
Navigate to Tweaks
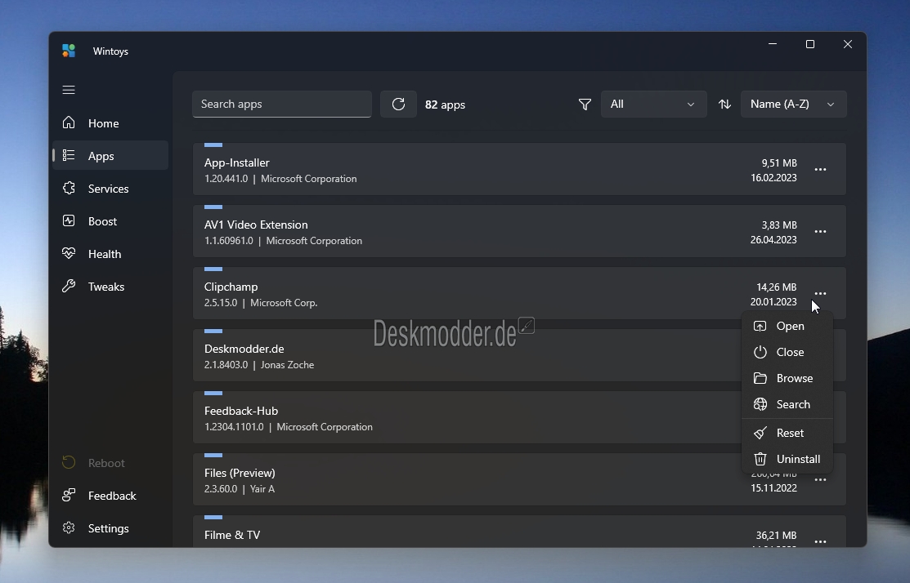click(110, 287)
